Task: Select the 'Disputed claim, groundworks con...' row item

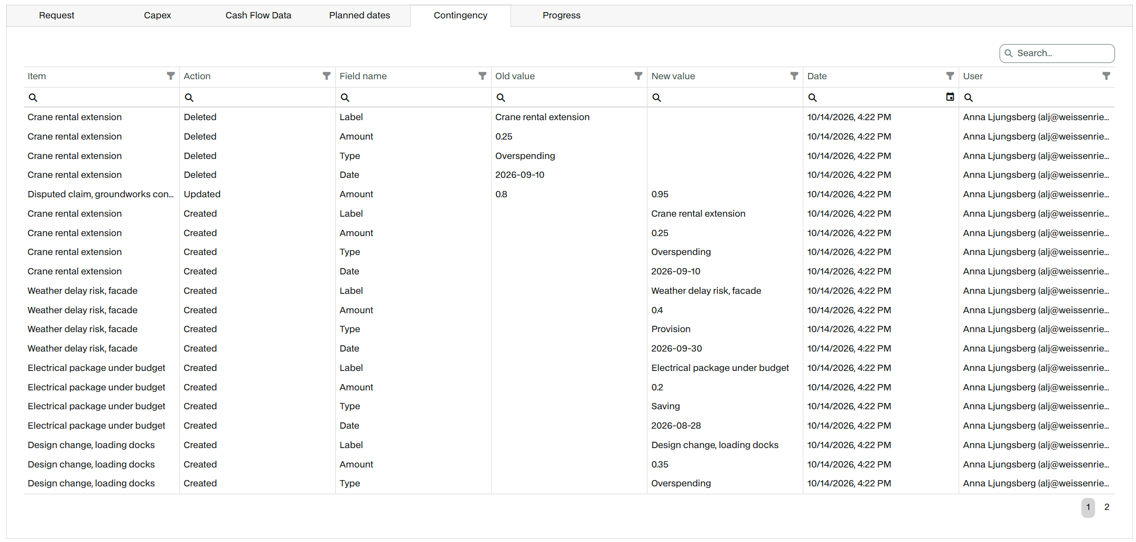Action: click(x=101, y=194)
